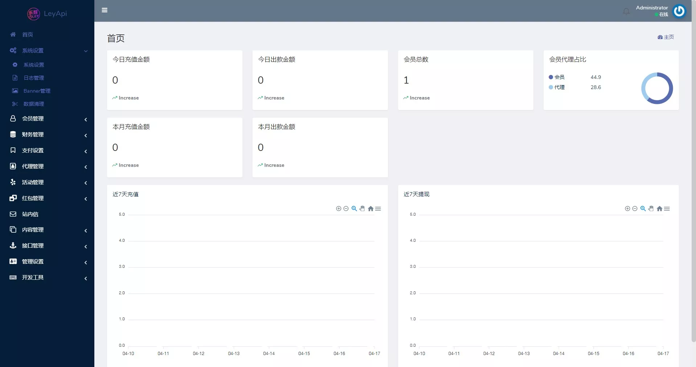Toggle 会员 series in the donut legend
Image resolution: width=696 pixels, height=367 pixels.
pos(559,77)
